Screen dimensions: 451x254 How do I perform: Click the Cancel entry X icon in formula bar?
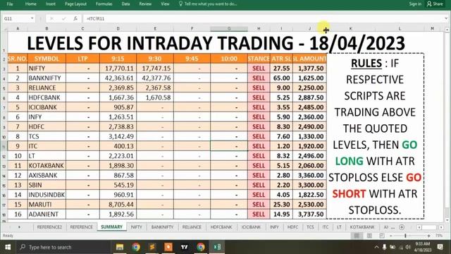coord(51,18)
